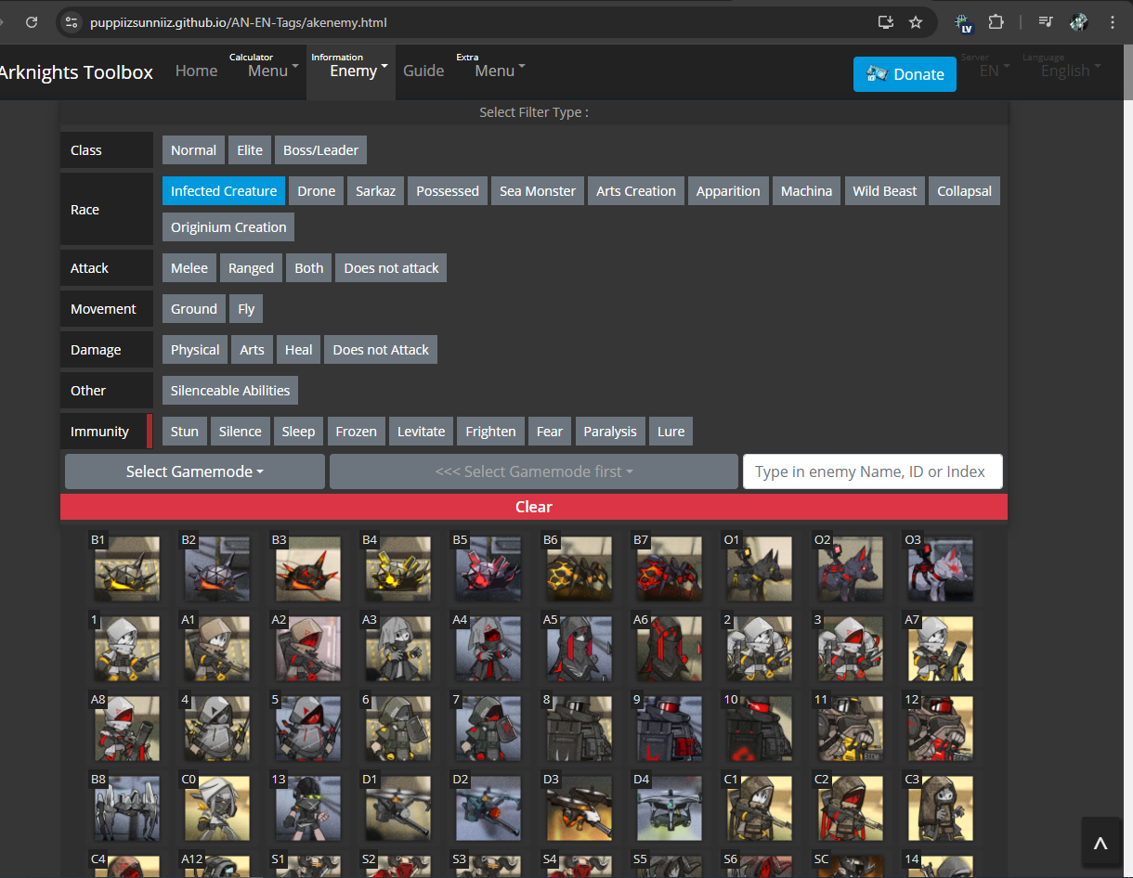Click the red Clear button
The height and width of the screenshot is (878, 1133).
pyautogui.click(x=534, y=507)
